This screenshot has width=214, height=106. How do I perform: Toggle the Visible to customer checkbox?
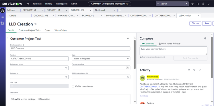73,86
